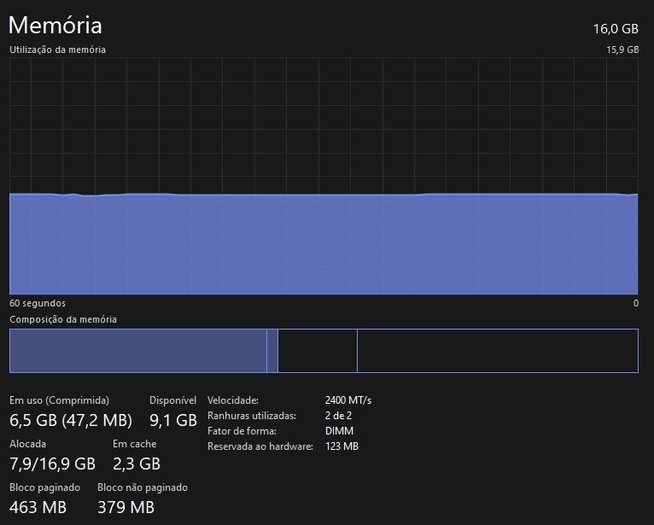This screenshot has width=654, height=525.
Task: Select the 2400 MT/s speed value
Action: click(x=348, y=400)
